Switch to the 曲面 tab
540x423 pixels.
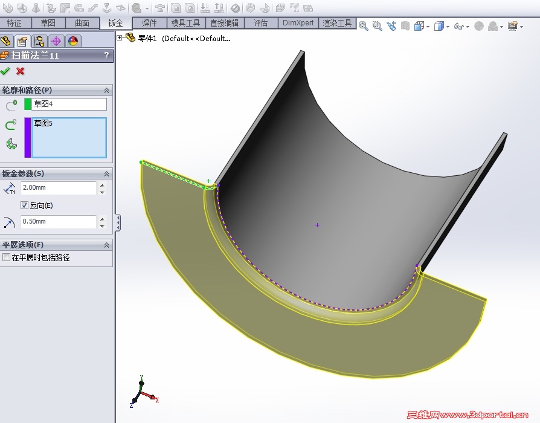pyautogui.click(x=82, y=23)
